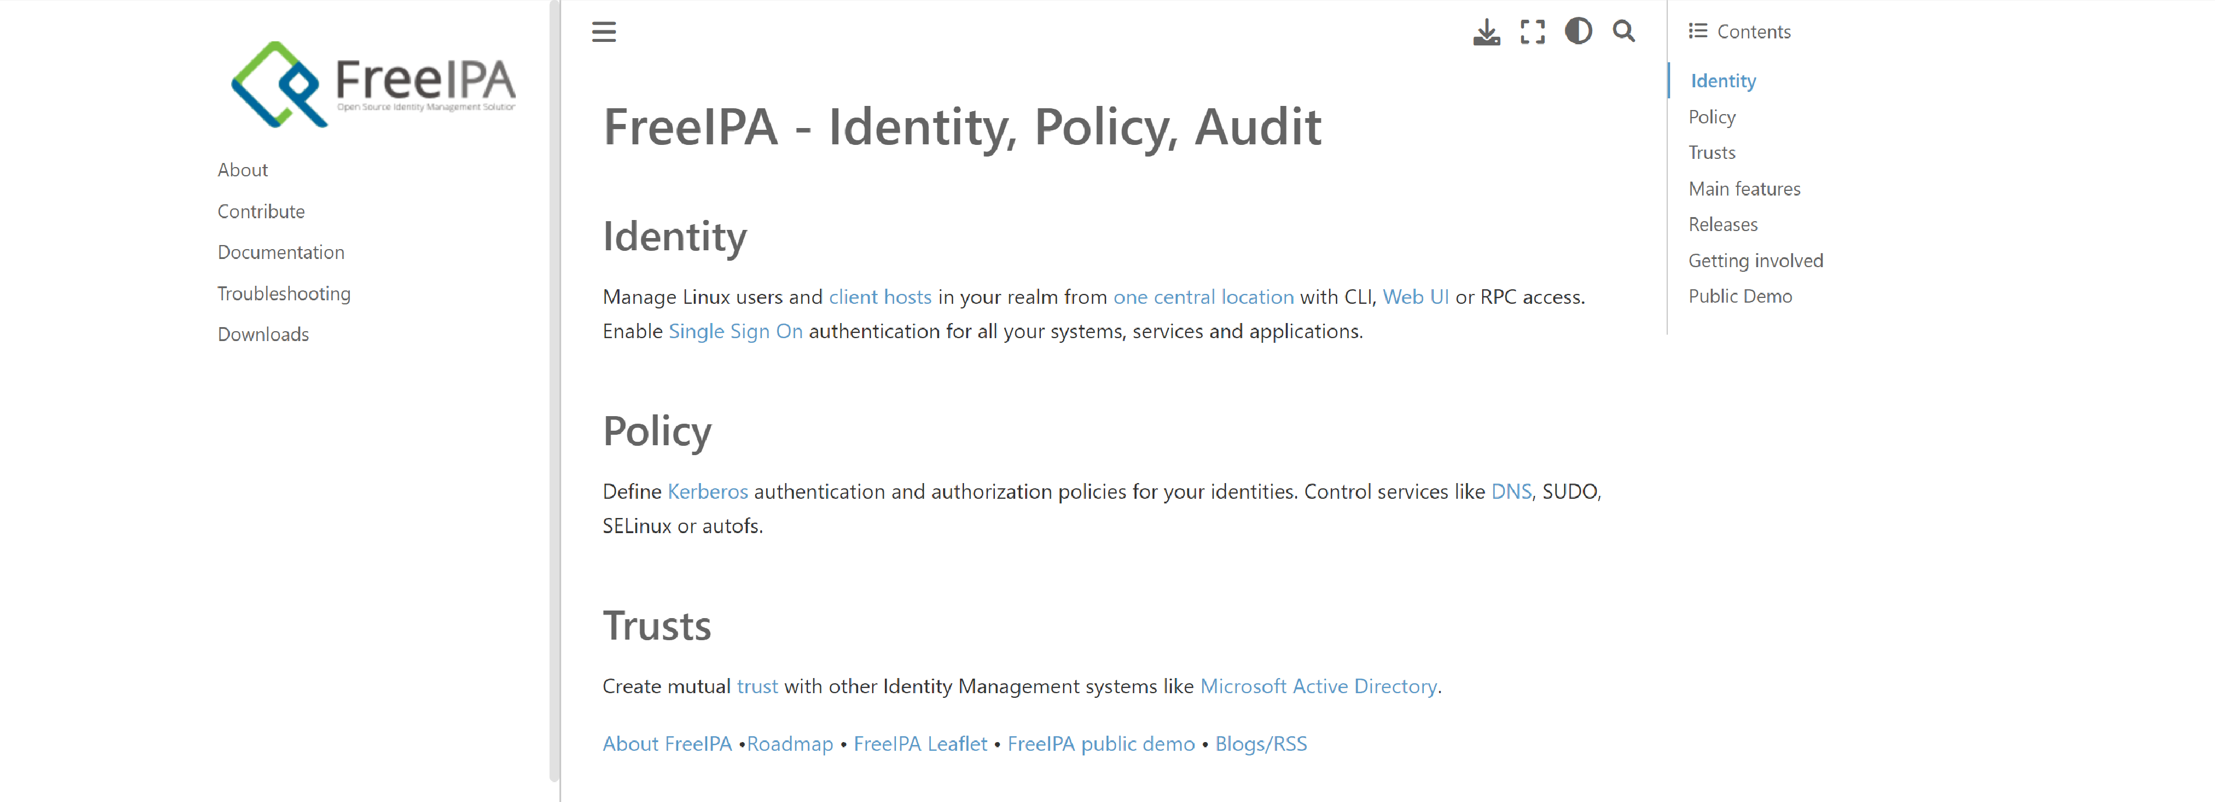
Task: Jump to Trusts in Contents
Action: (1712, 153)
